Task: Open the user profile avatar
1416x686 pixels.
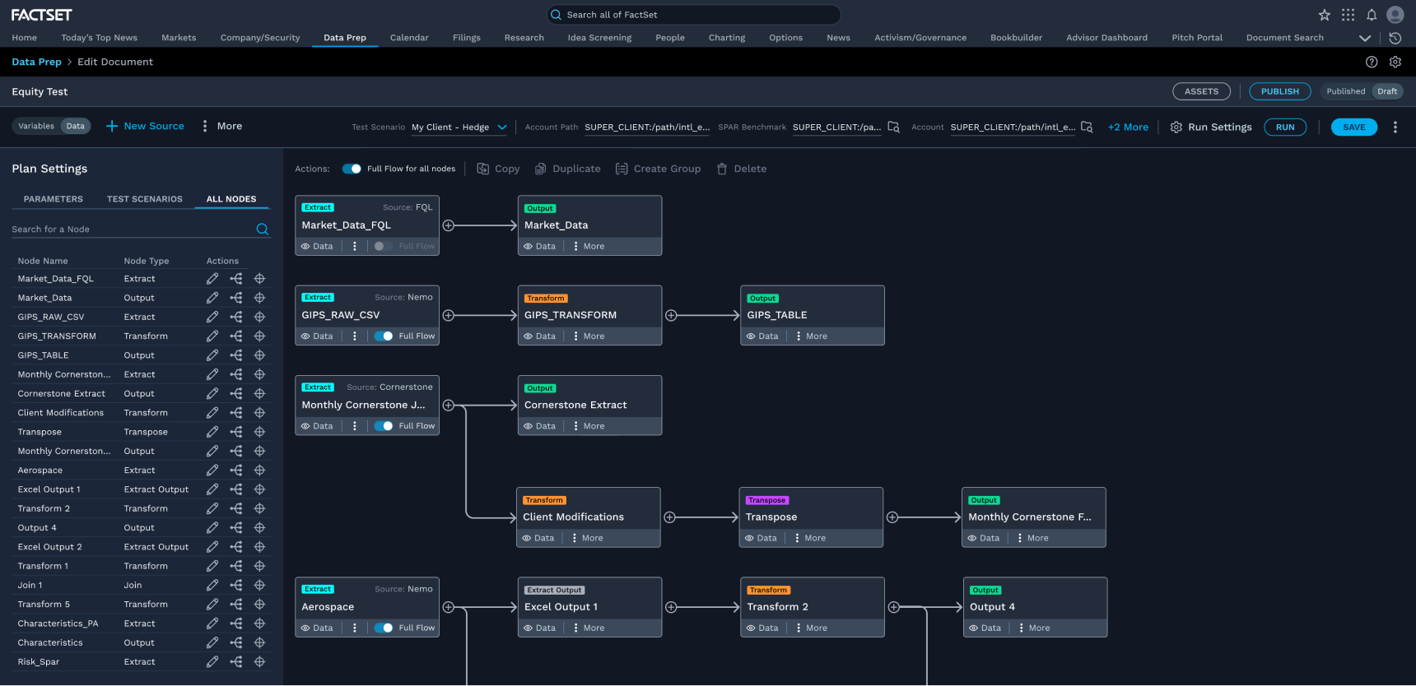Action: tap(1395, 15)
